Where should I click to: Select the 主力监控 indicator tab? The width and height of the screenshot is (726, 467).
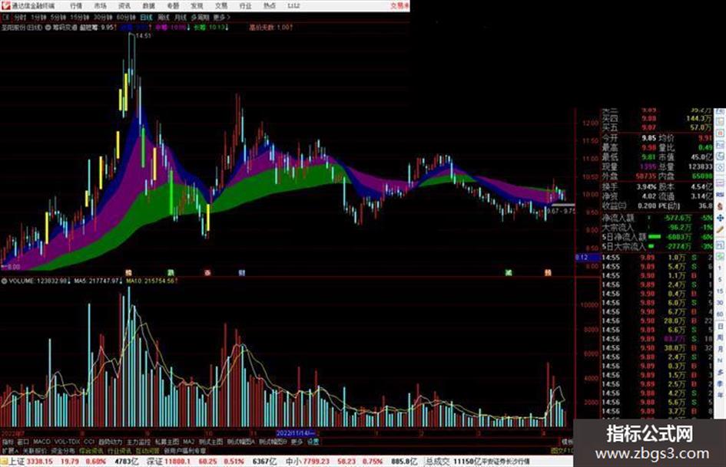click(x=138, y=442)
